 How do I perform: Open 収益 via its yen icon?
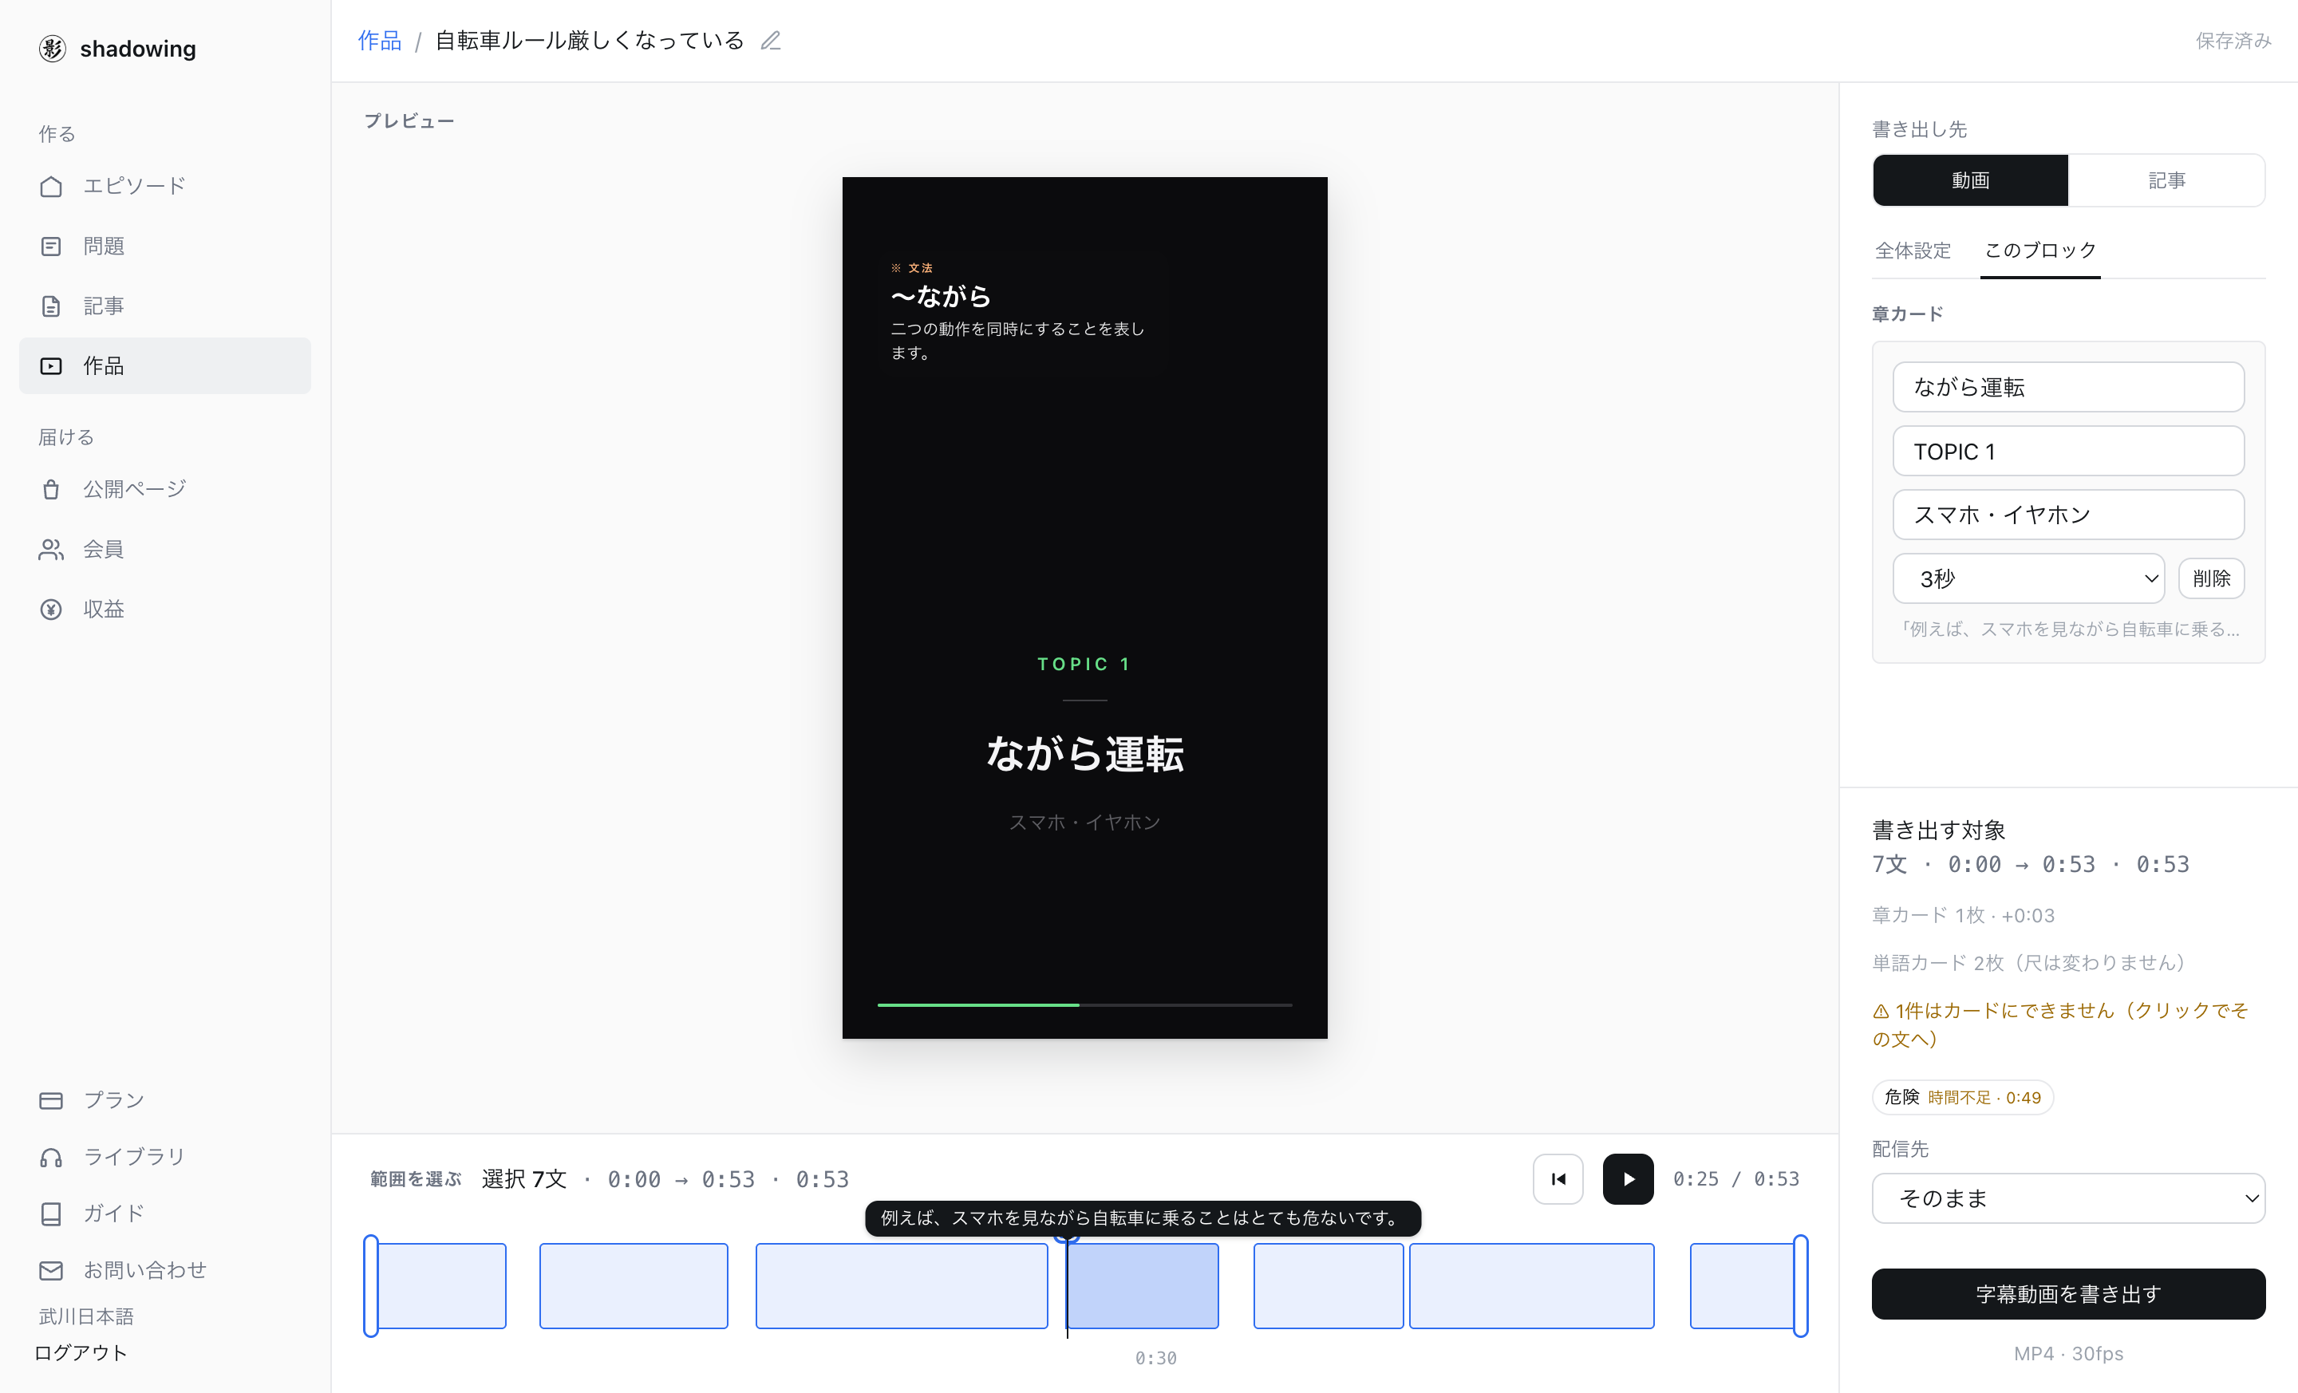pyautogui.click(x=51, y=609)
